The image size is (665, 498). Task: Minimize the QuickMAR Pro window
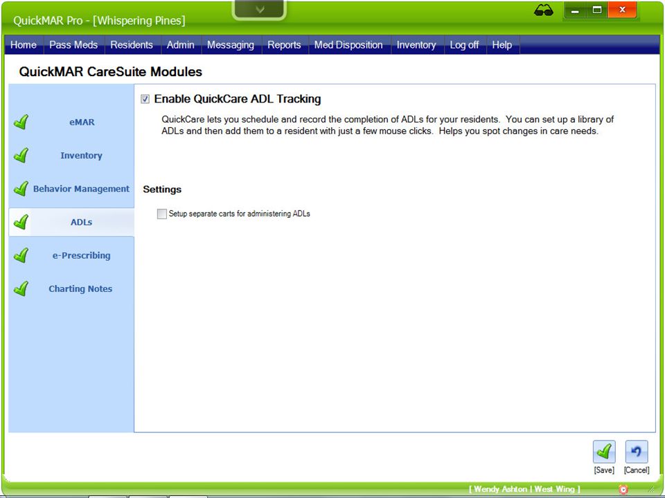pos(575,10)
